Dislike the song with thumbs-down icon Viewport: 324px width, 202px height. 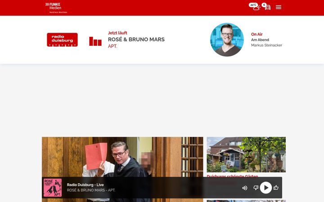click(256, 188)
